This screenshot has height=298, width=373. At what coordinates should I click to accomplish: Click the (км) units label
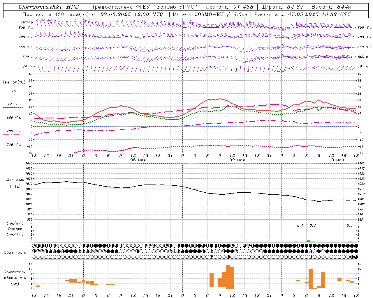coord(15,283)
